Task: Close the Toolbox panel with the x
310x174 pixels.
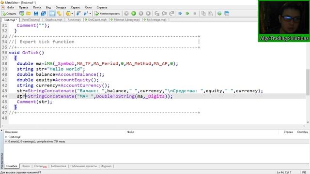Action: 1,130
